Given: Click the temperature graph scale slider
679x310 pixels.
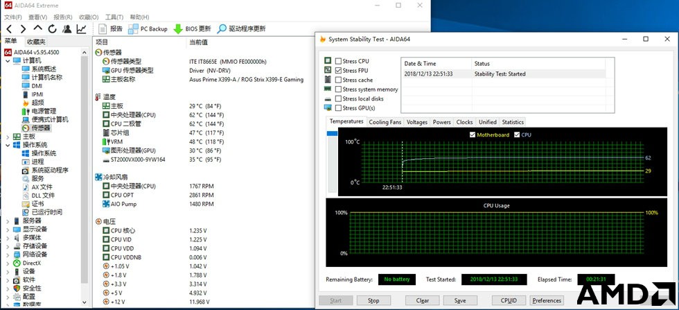Looking at the screenshot, I should (x=332, y=134).
